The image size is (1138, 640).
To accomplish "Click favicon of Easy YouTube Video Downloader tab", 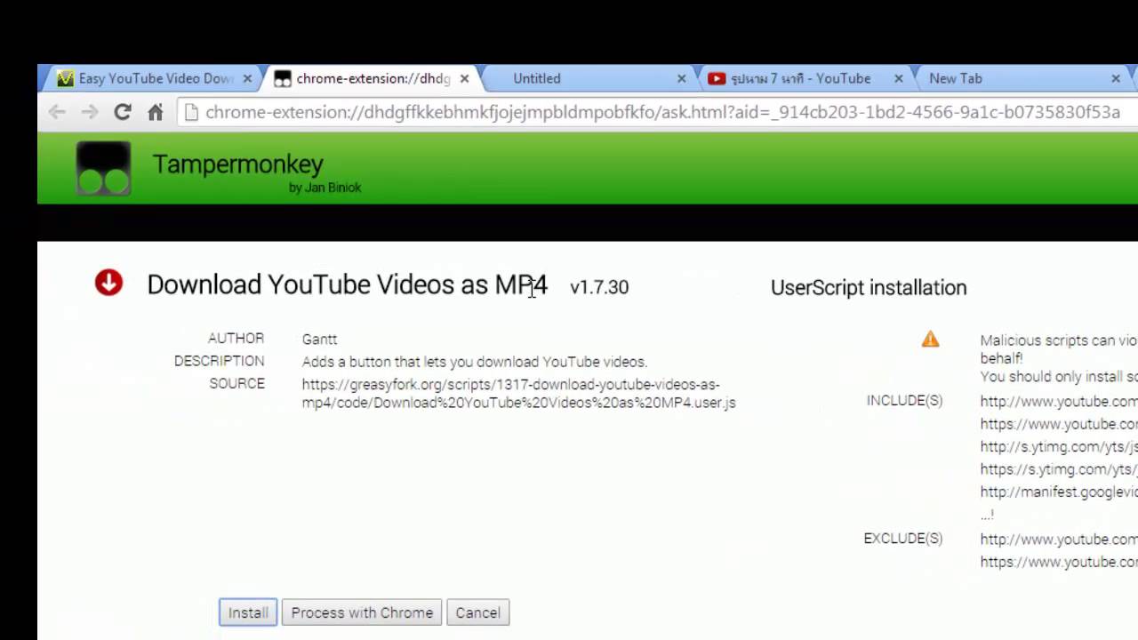I will pos(65,78).
